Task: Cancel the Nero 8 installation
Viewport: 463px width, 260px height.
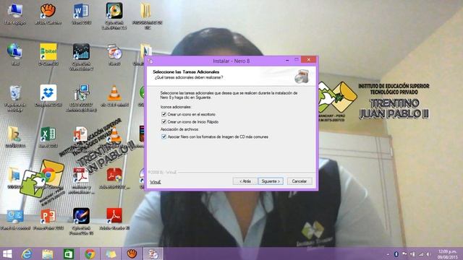Action: (x=300, y=181)
